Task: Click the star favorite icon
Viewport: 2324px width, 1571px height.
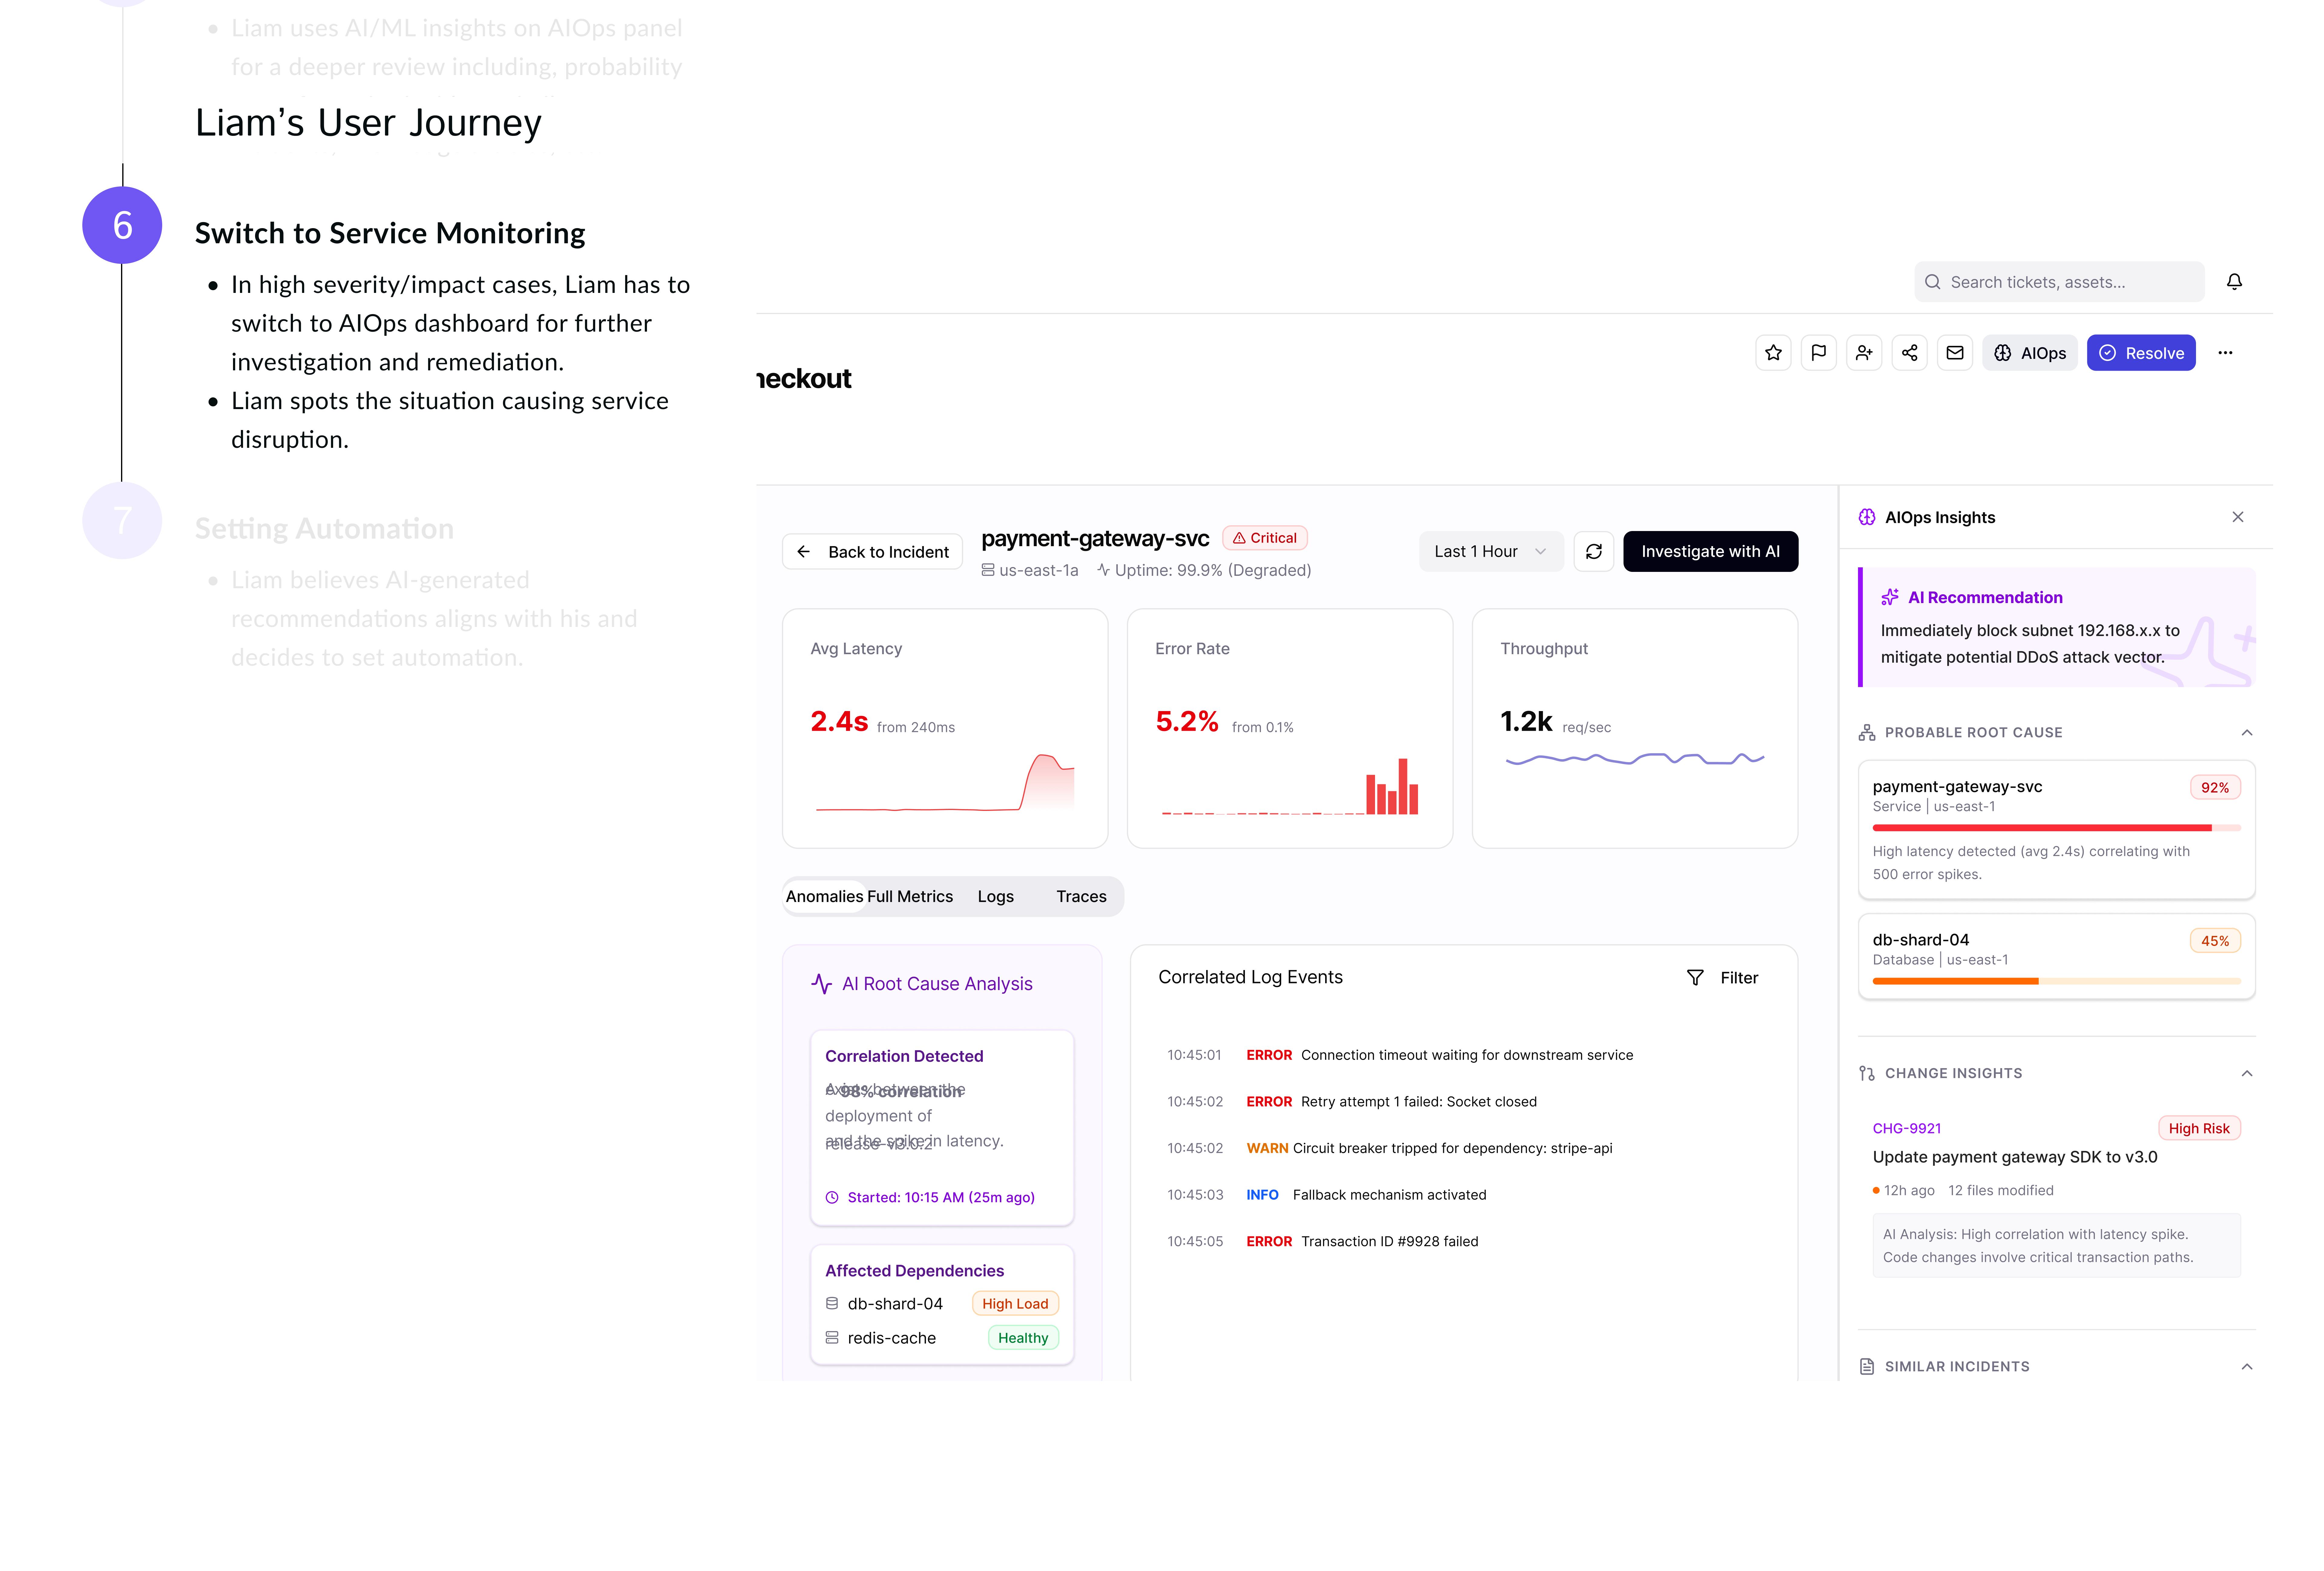Action: tap(1773, 353)
